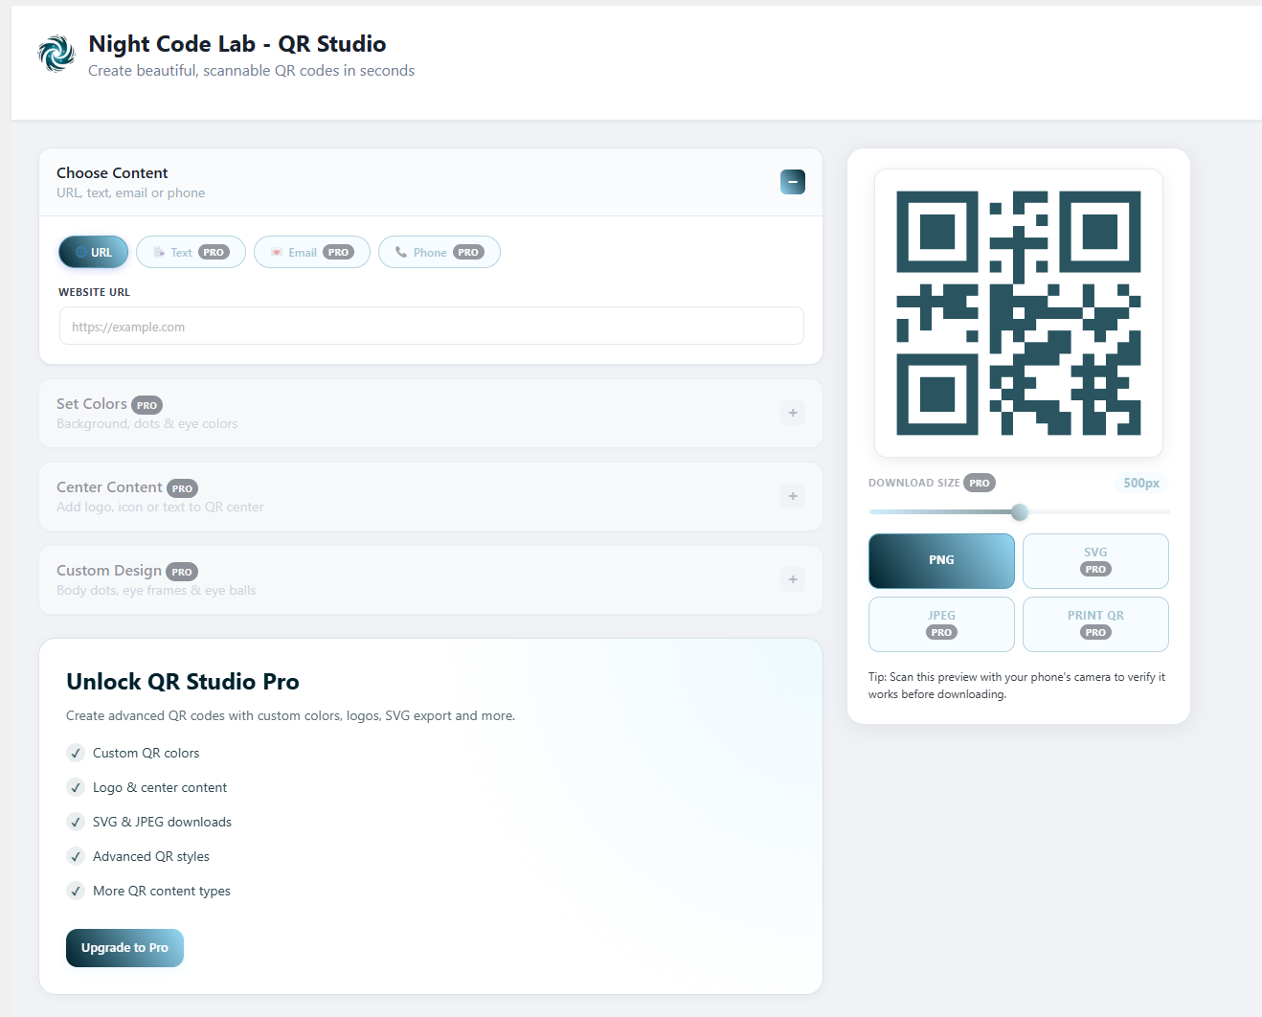Click the Set Colors panel title

click(92, 404)
